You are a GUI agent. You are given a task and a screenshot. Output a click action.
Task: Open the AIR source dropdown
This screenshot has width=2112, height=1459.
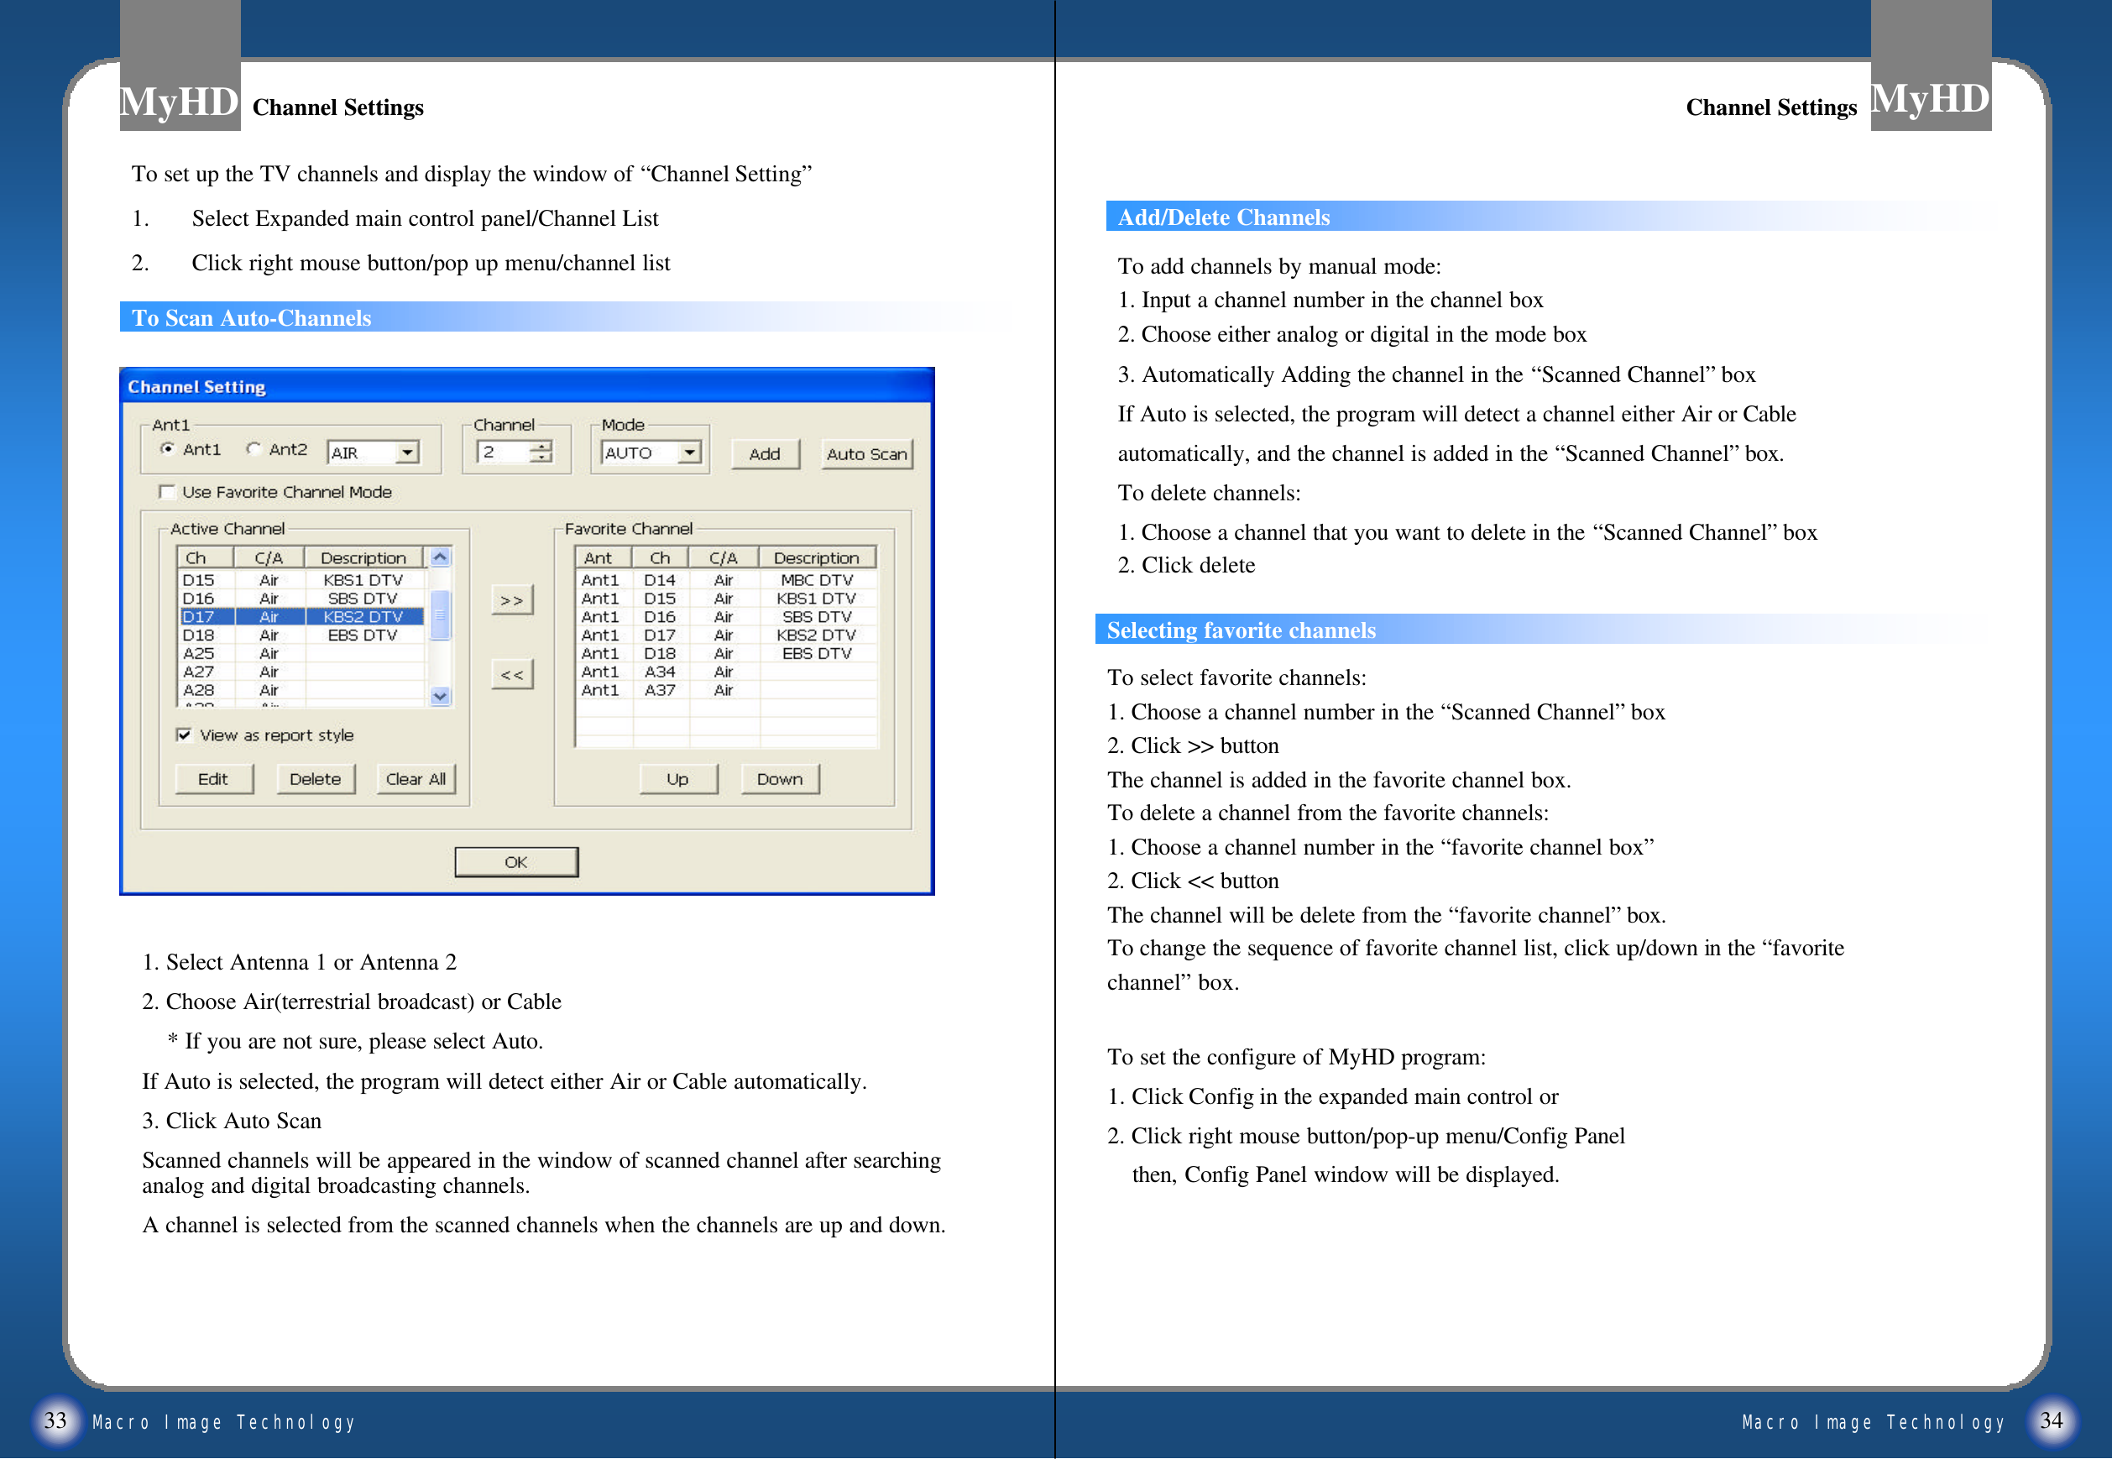(x=408, y=452)
